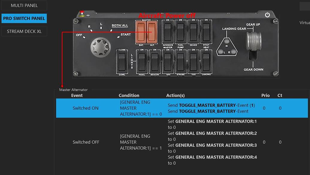This screenshot has height=175, width=310.
Task: Switch to the MULTI PANEL tab
Action: pyautogui.click(x=24, y=5)
